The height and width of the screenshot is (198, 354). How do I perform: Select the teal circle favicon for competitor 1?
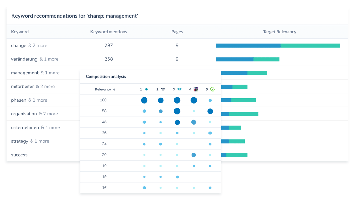(x=146, y=89)
